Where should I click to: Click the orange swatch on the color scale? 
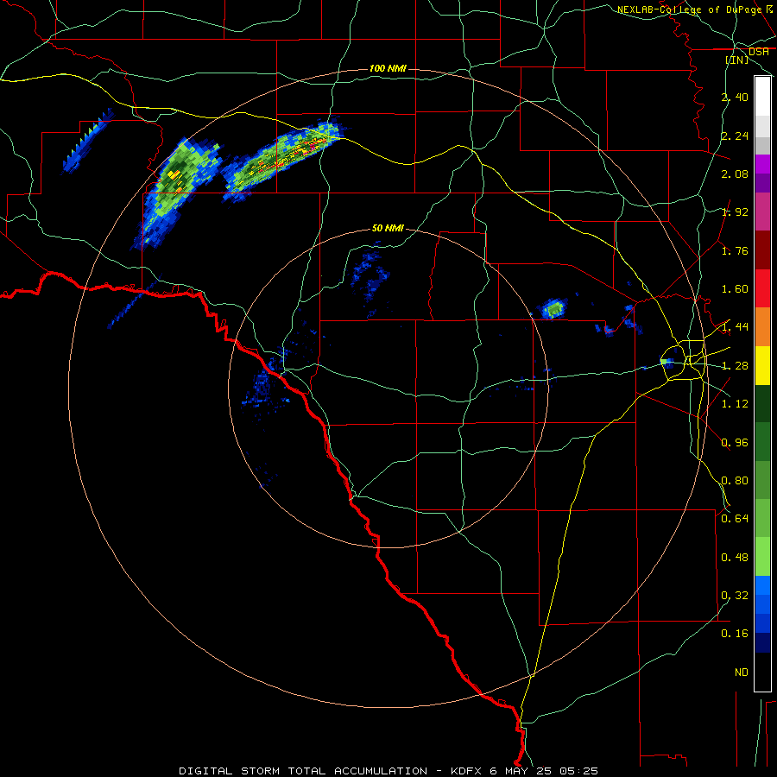[762, 326]
